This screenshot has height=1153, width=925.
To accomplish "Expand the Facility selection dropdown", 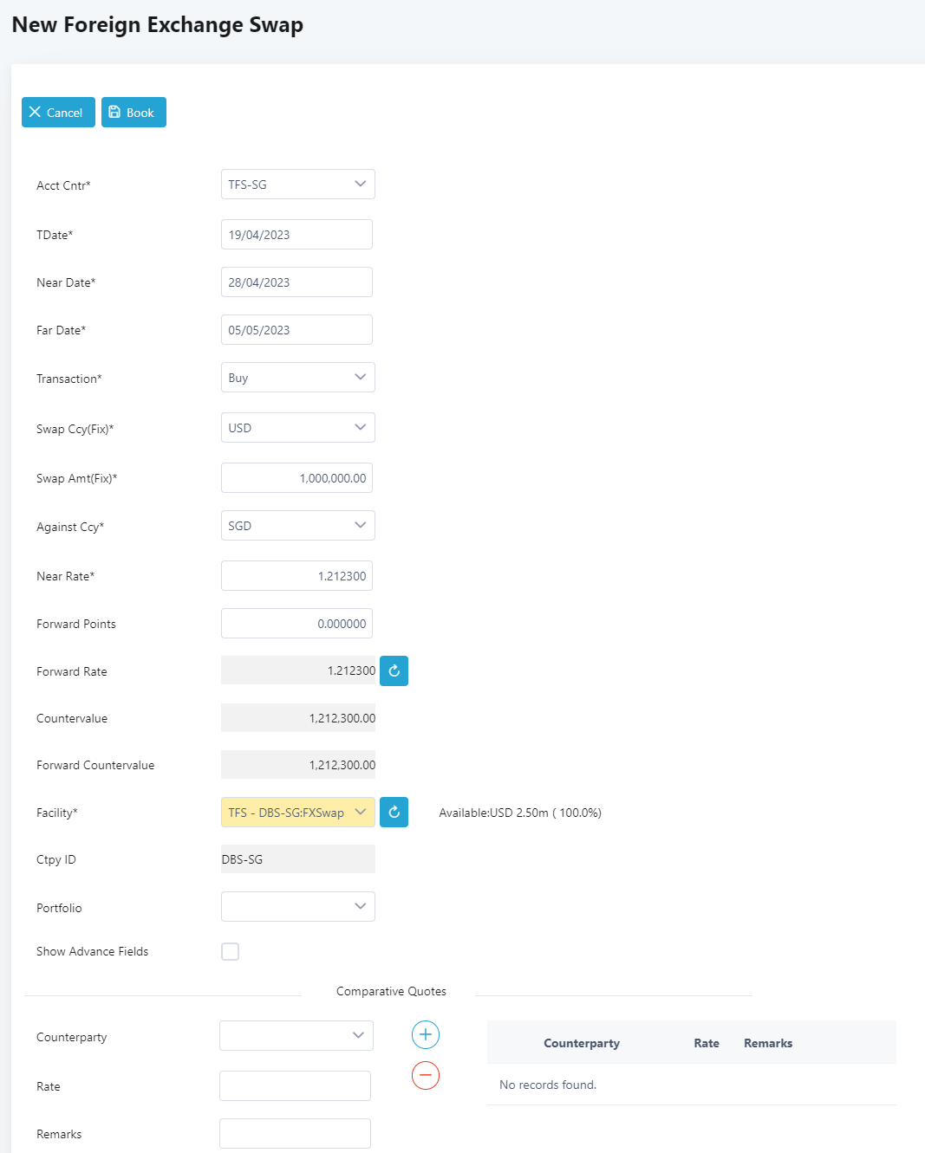I will pyautogui.click(x=297, y=813).
